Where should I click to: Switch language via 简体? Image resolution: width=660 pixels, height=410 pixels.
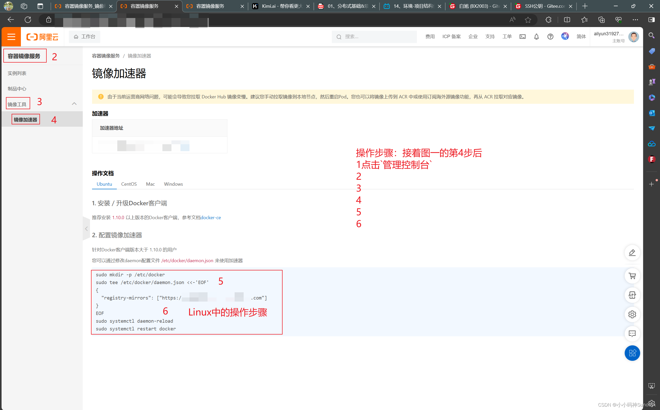coord(581,37)
